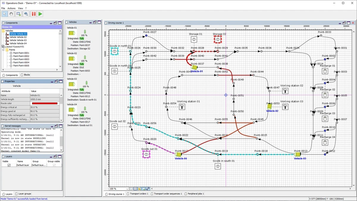The image size is (357, 201).
Task: Select the Goods out 01 location
Action: [146, 154]
